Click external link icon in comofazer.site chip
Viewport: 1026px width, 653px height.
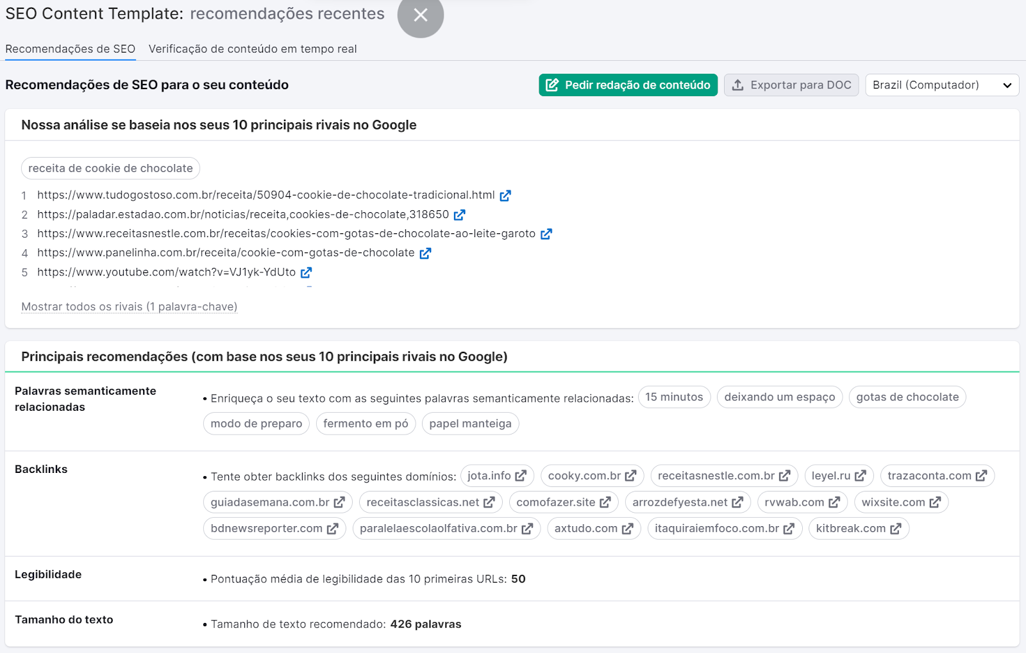605,502
